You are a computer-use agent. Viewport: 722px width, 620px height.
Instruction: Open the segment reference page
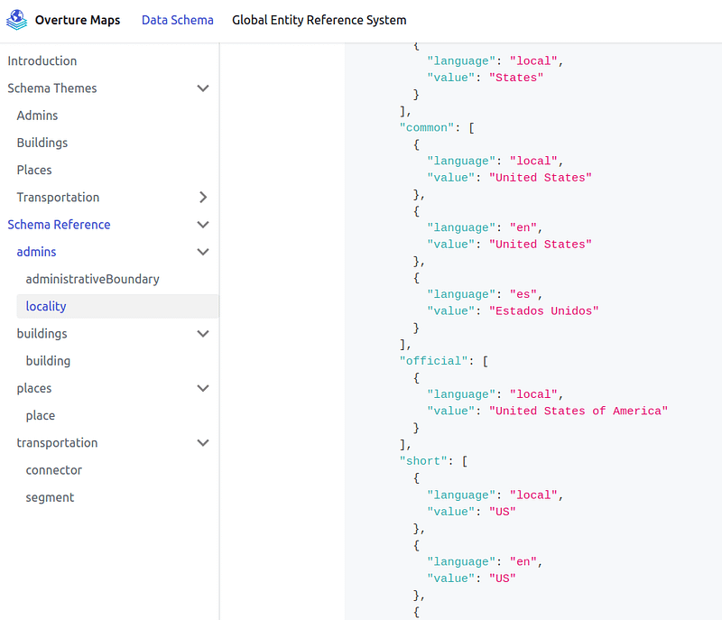(x=50, y=497)
